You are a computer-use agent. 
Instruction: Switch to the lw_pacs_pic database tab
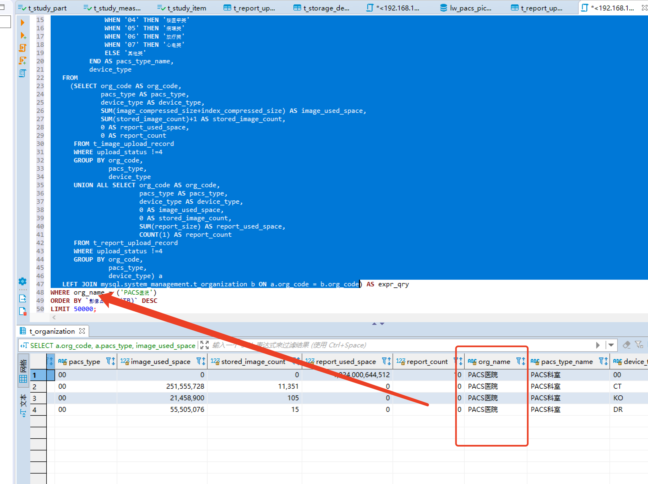466,8
